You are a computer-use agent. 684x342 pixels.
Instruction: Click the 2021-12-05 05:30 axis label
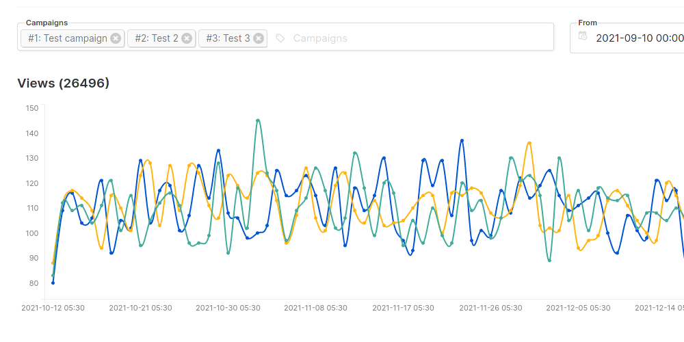point(579,308)
